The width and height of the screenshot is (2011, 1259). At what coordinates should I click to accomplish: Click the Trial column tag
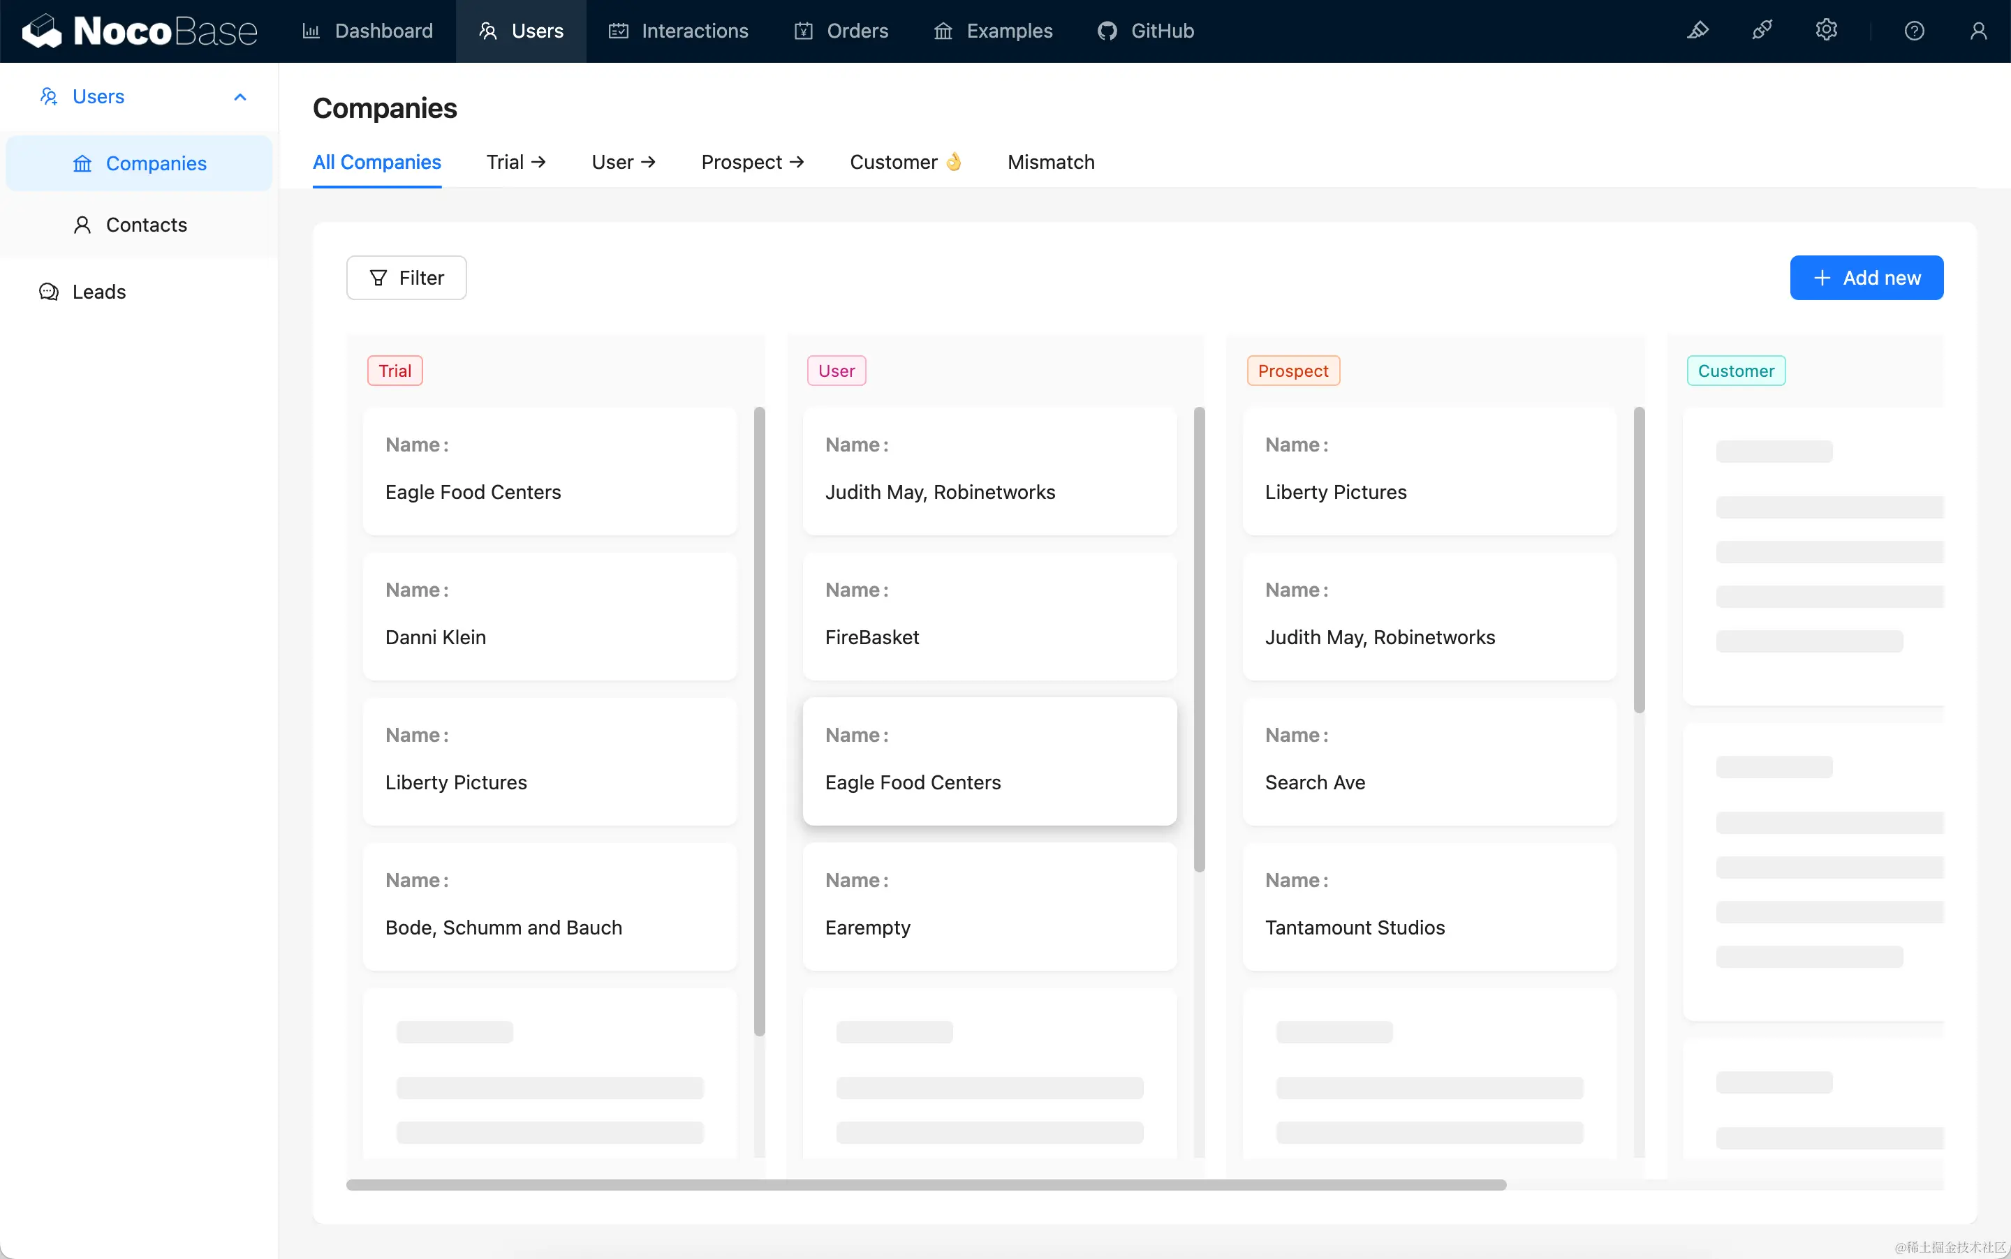tap(395, 371)
